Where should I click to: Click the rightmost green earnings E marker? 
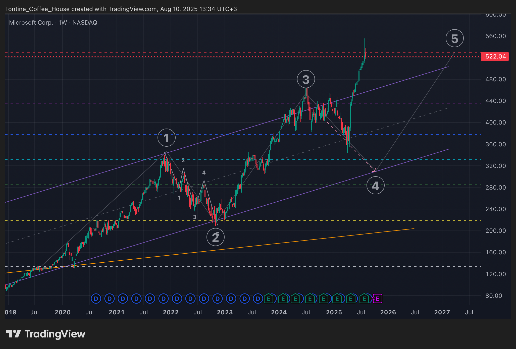(x=364, y=299)
